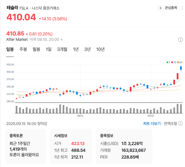Open the 시세정보 price info card
The image size is (185, 167).
[71, 146]
